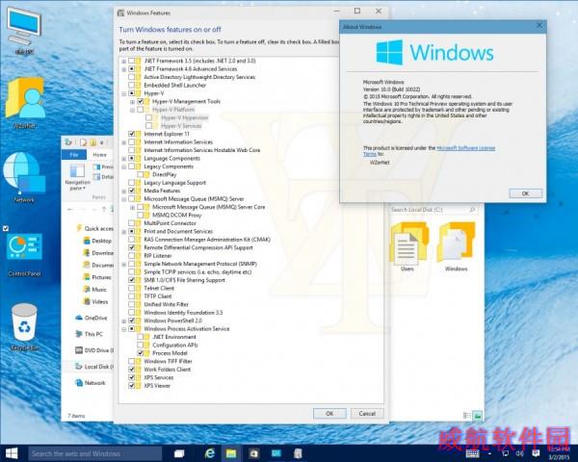Open the Recycle Bin desktop icon
The height and width of the screenshot is (462, 578).
24,326
